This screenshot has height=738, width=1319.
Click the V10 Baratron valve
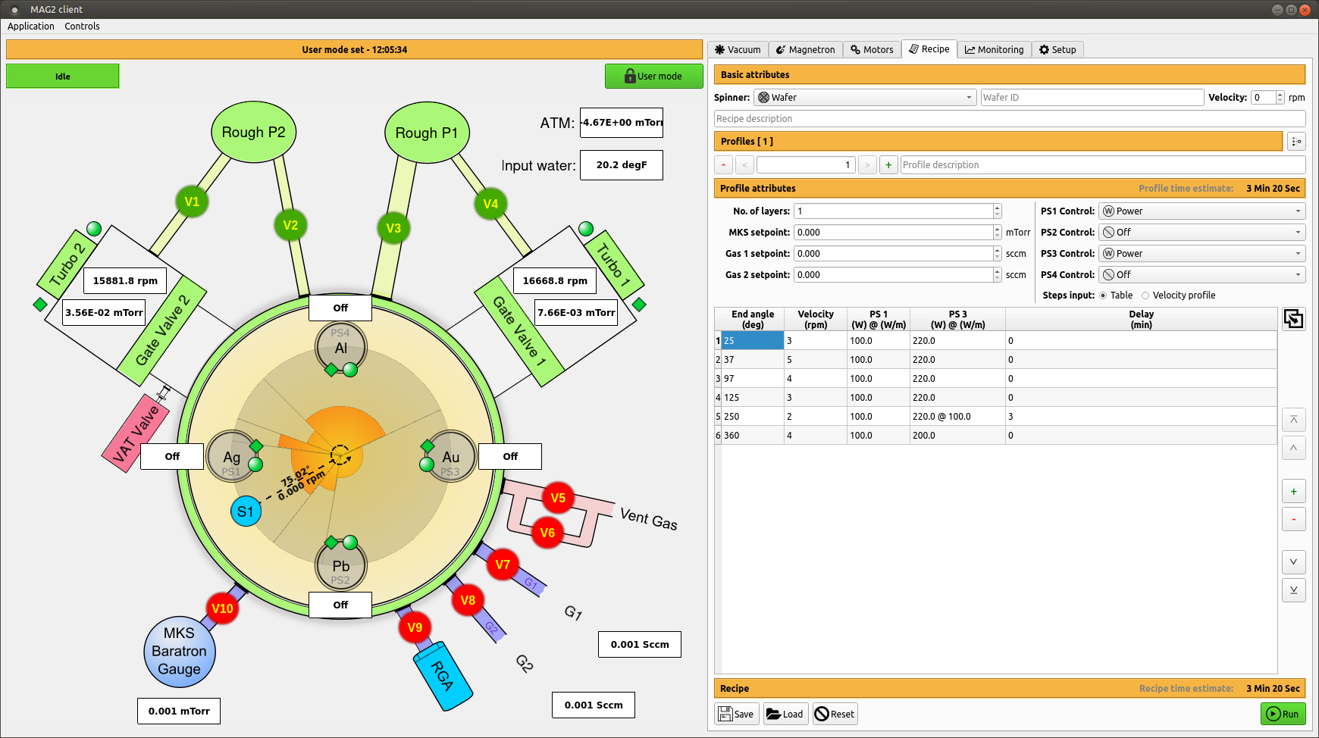222,608
